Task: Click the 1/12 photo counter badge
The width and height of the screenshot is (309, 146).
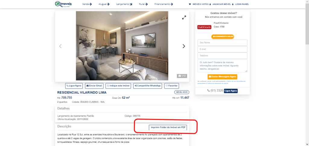Action: point(182,76)
